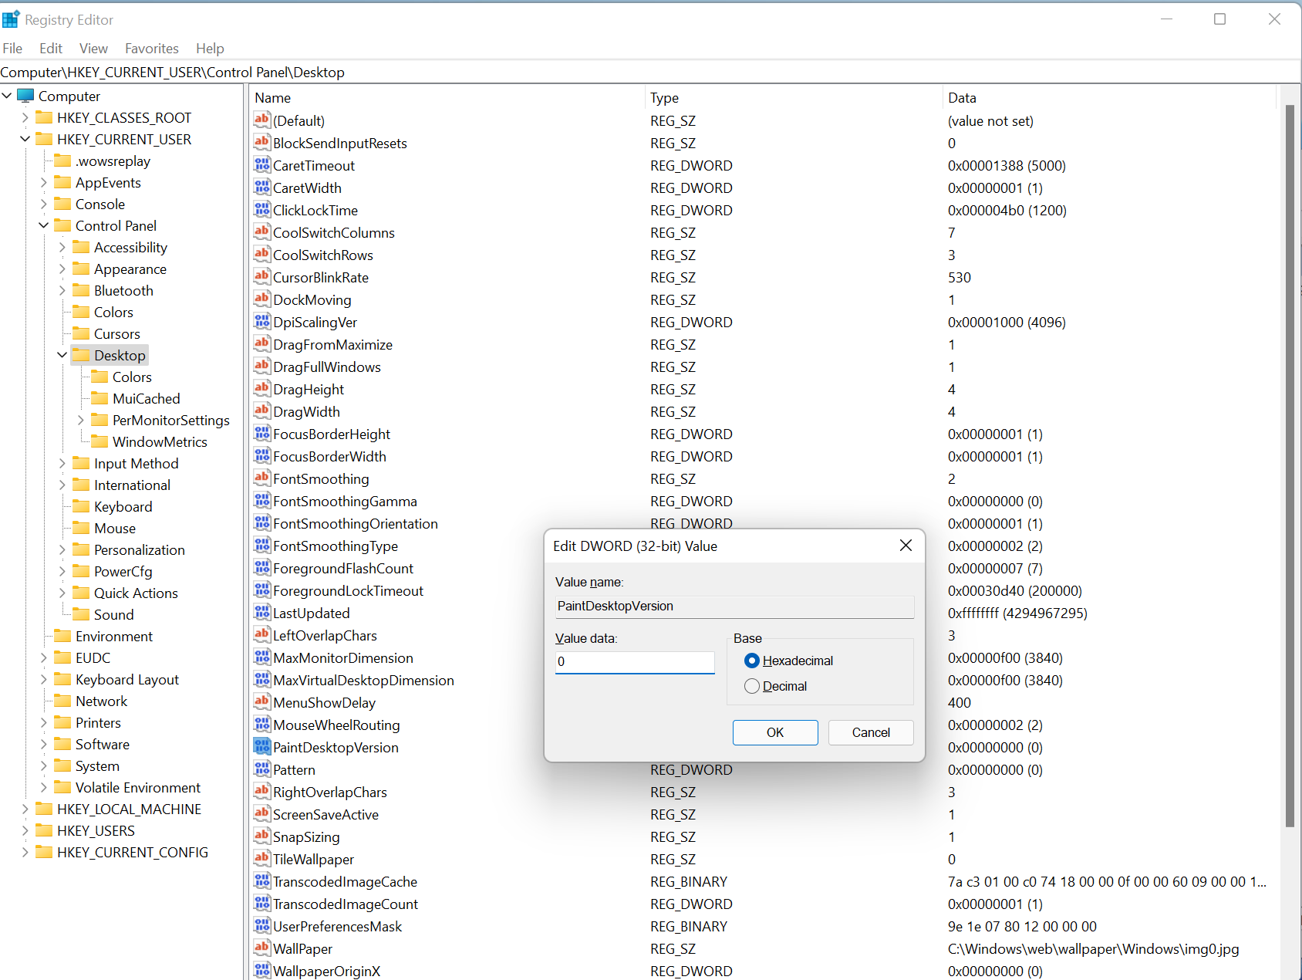The width and height of the screenshot is (1302, 980).
Task: Select the Volatile Environment key
Action: [138, 787]
